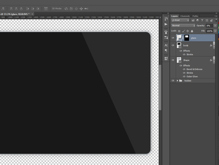
Task: Filter layers by type (T) icon
Action: point(202,20)
